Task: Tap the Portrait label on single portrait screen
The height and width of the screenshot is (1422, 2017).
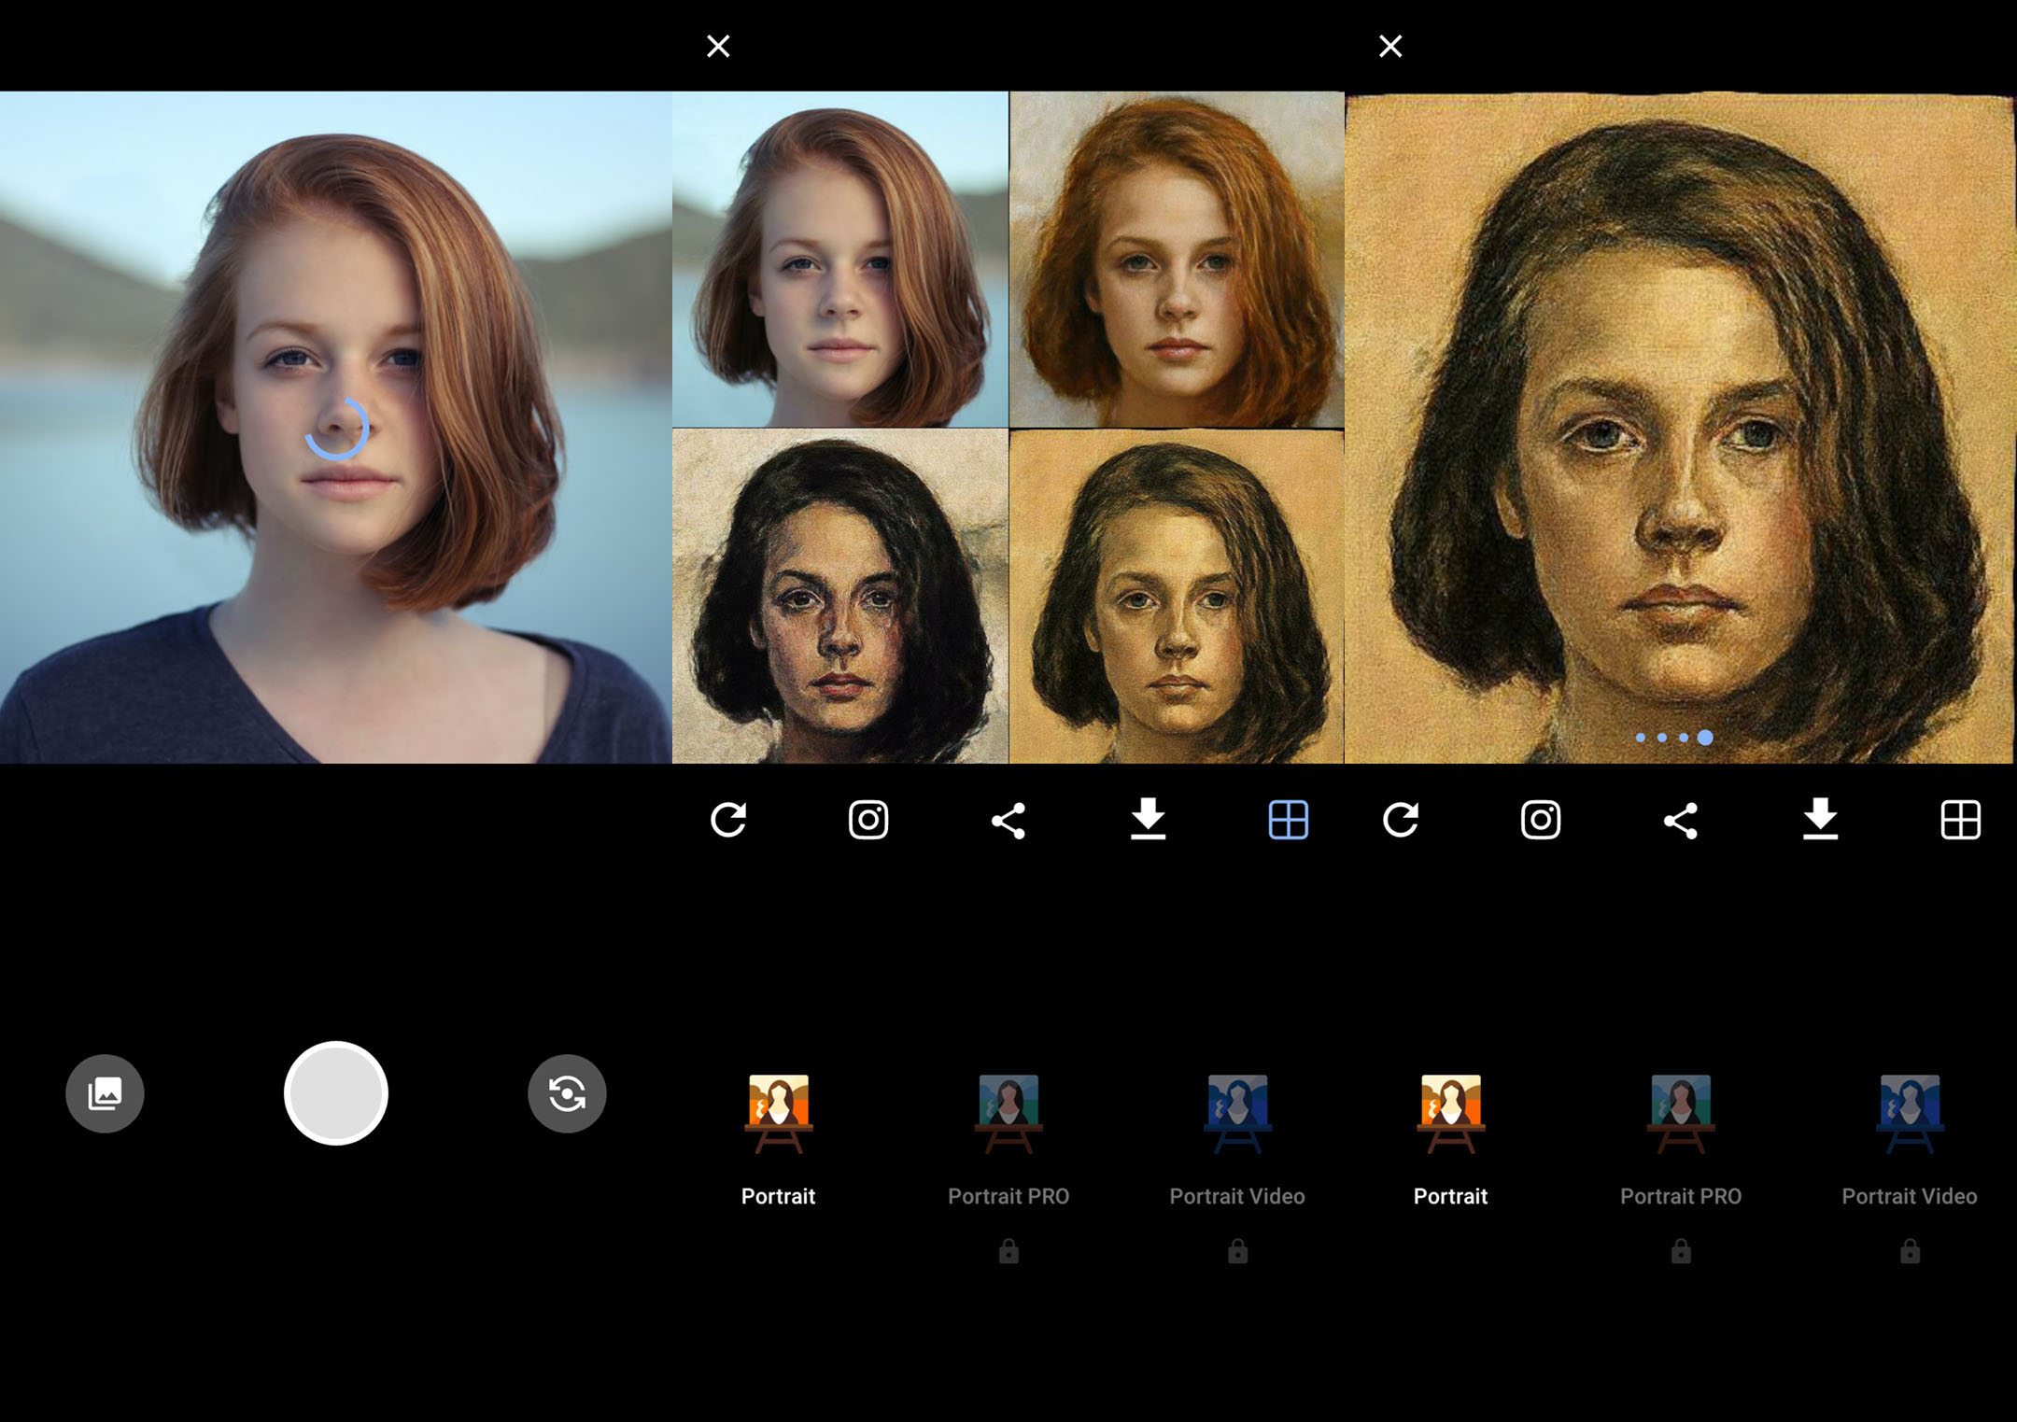Action: click(x=1450, y=1196)
